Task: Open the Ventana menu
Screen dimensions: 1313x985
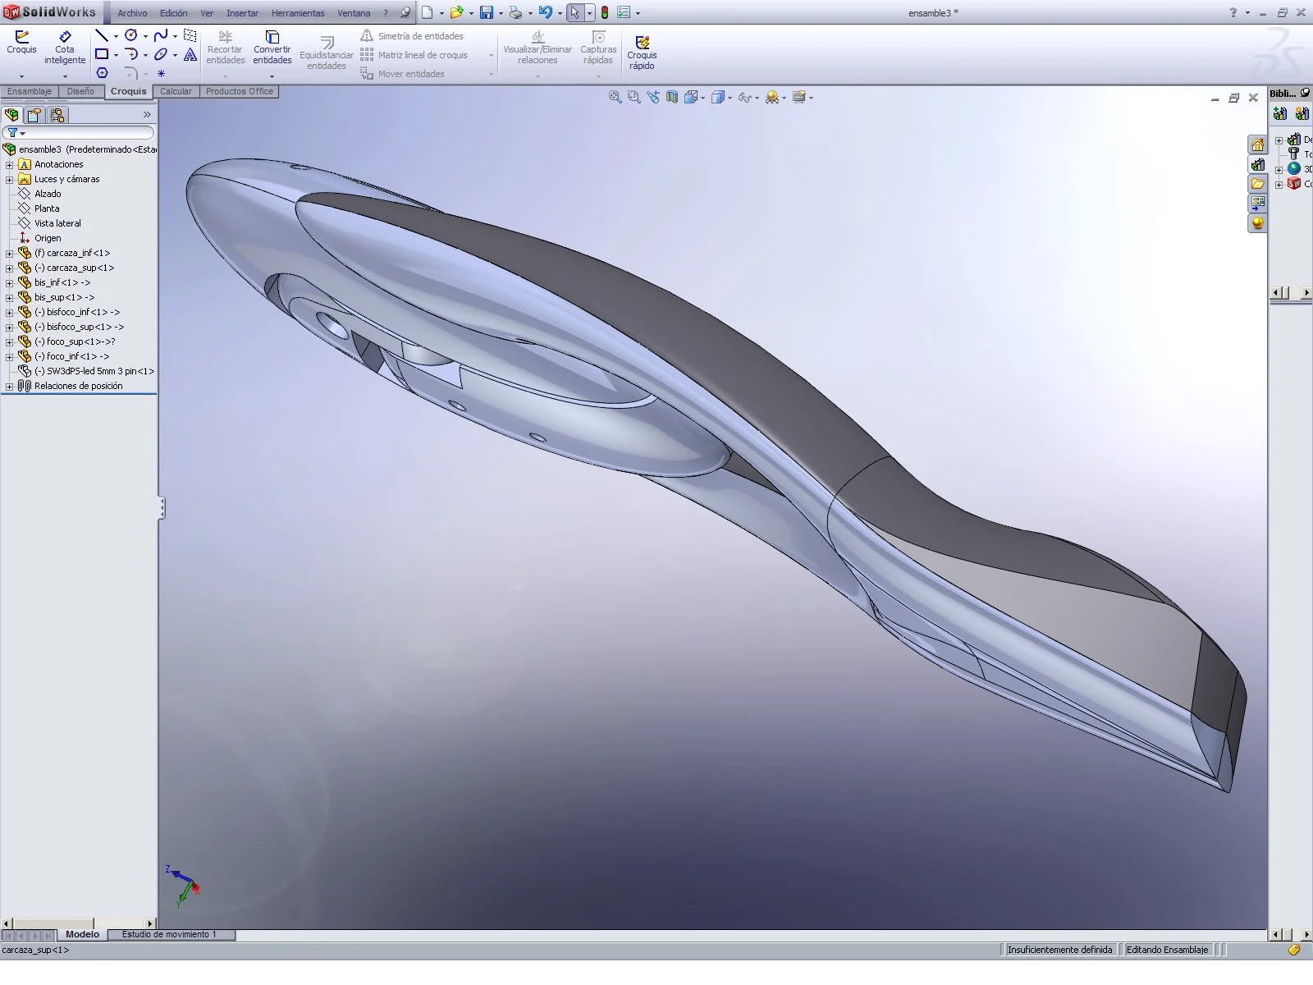Action: coord(354,13)
